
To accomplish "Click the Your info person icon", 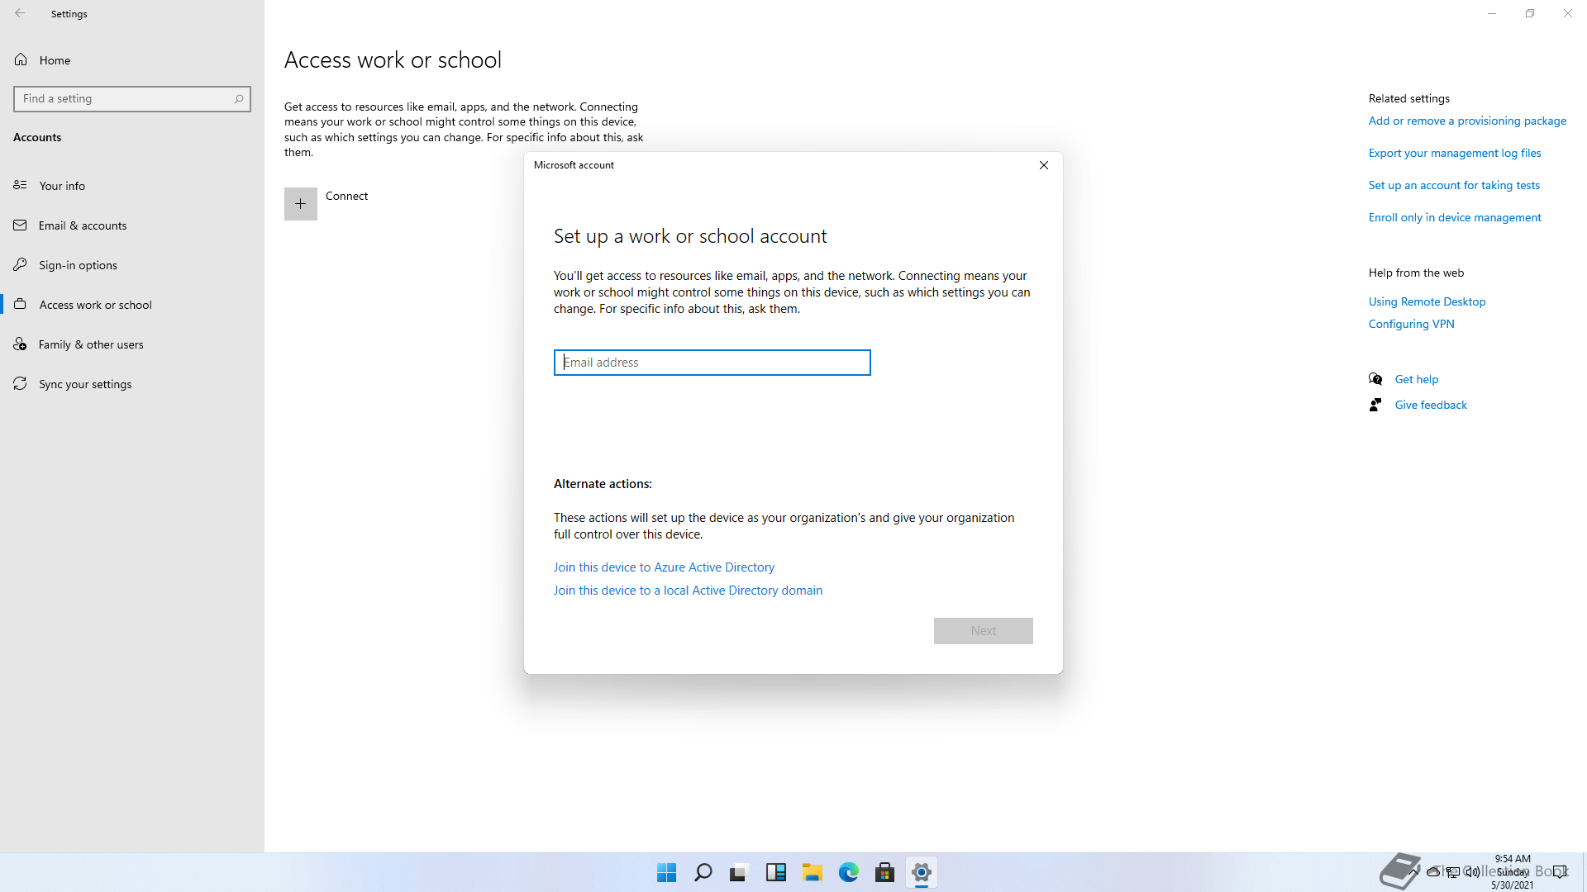I will (21, 185).
